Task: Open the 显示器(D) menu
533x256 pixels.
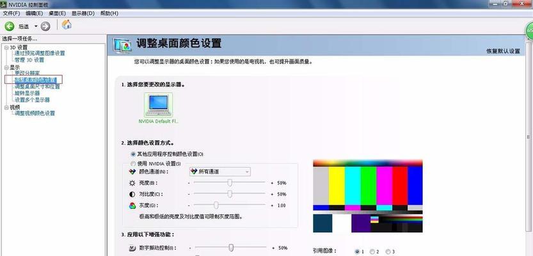Action: [83, 13]
